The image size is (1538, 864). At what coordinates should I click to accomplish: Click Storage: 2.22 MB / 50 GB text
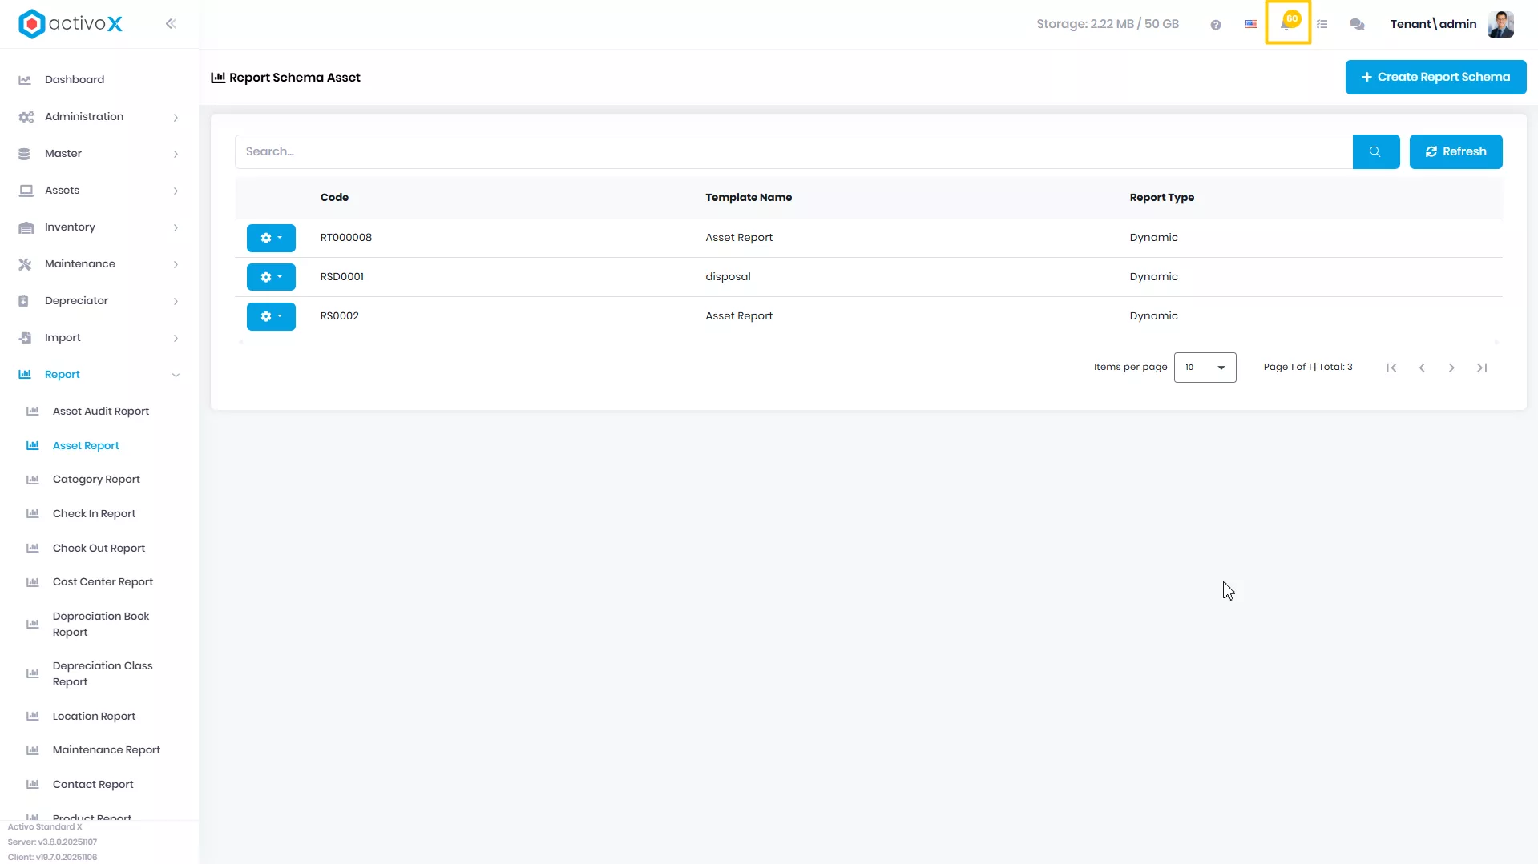pyautogui.click(x=1108, y=24)
